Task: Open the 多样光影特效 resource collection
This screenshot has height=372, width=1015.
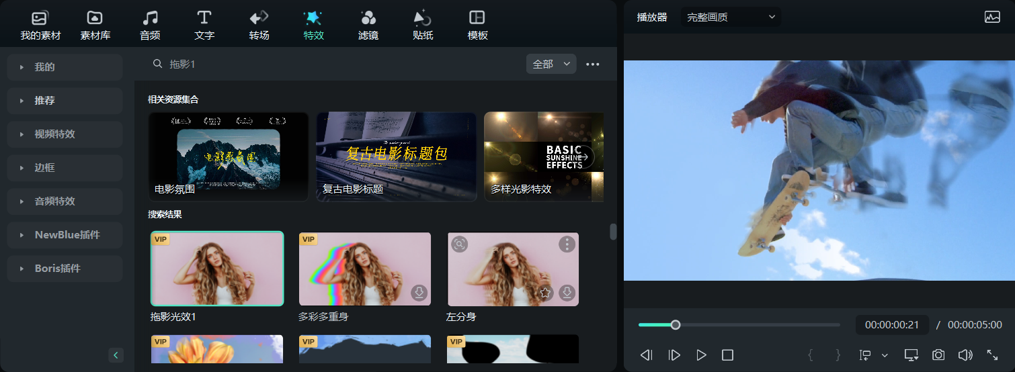Action: (544, 156)
